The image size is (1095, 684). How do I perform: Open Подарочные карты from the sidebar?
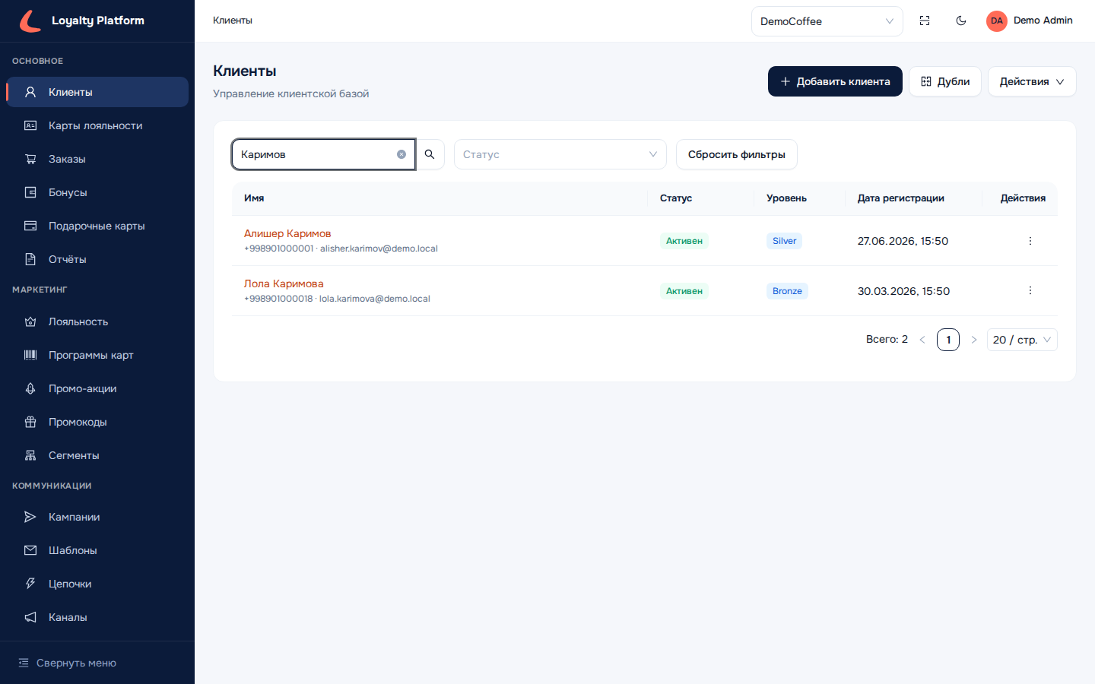click(x=97, y=226)
